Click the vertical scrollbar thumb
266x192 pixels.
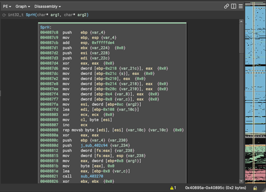coord(241,38)
